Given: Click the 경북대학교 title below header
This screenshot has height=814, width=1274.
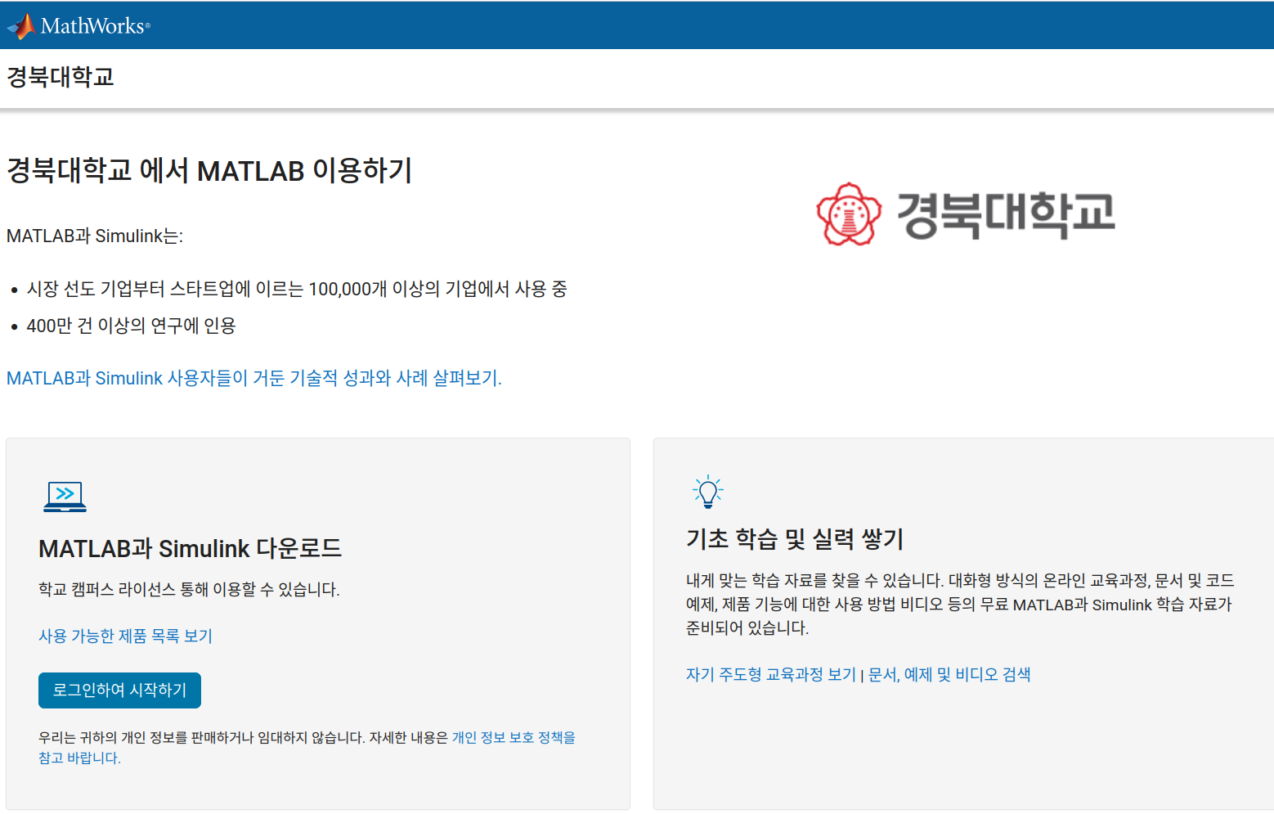Looking at the screenshot, I should pos(61,77).
